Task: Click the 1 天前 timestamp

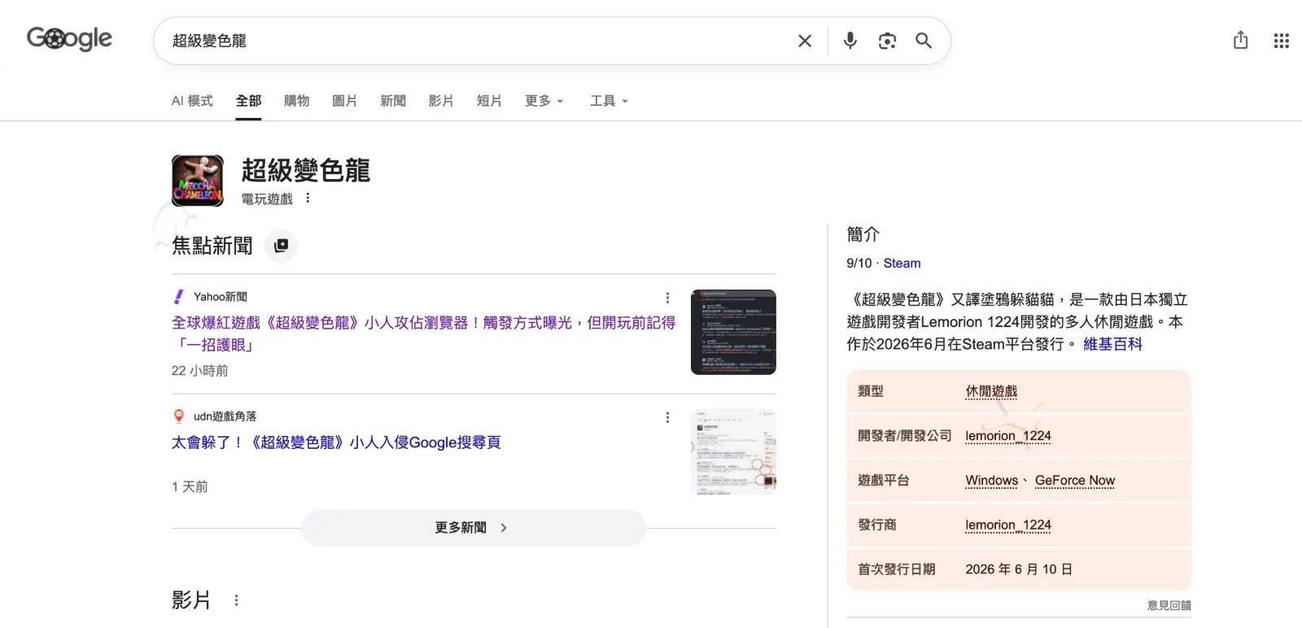Action: pyautogui.click(x=190, y=486)
